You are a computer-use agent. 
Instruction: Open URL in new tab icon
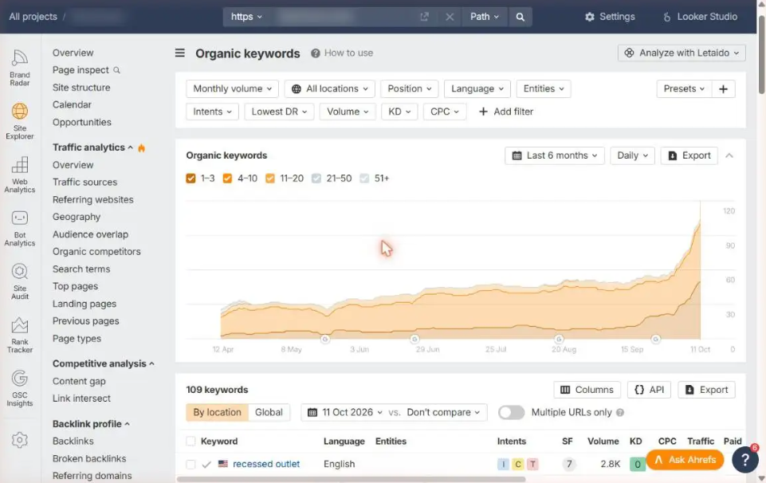424,17
